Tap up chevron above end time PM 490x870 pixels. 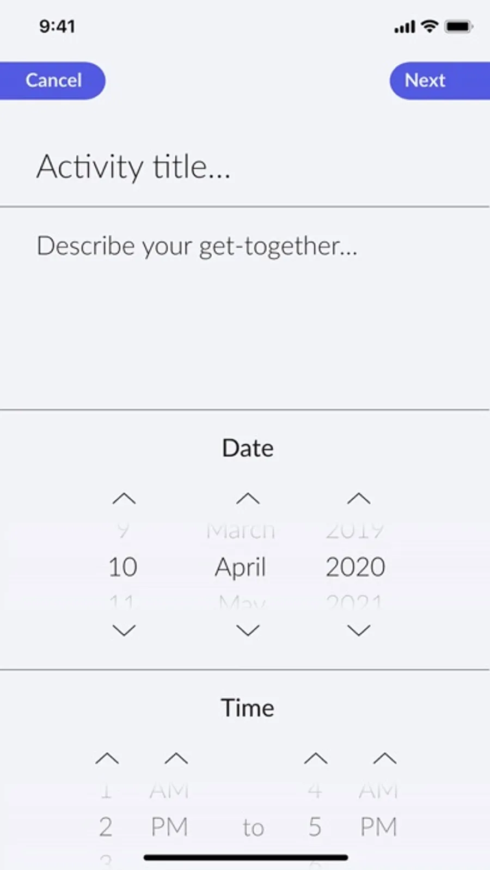[385, 758]
